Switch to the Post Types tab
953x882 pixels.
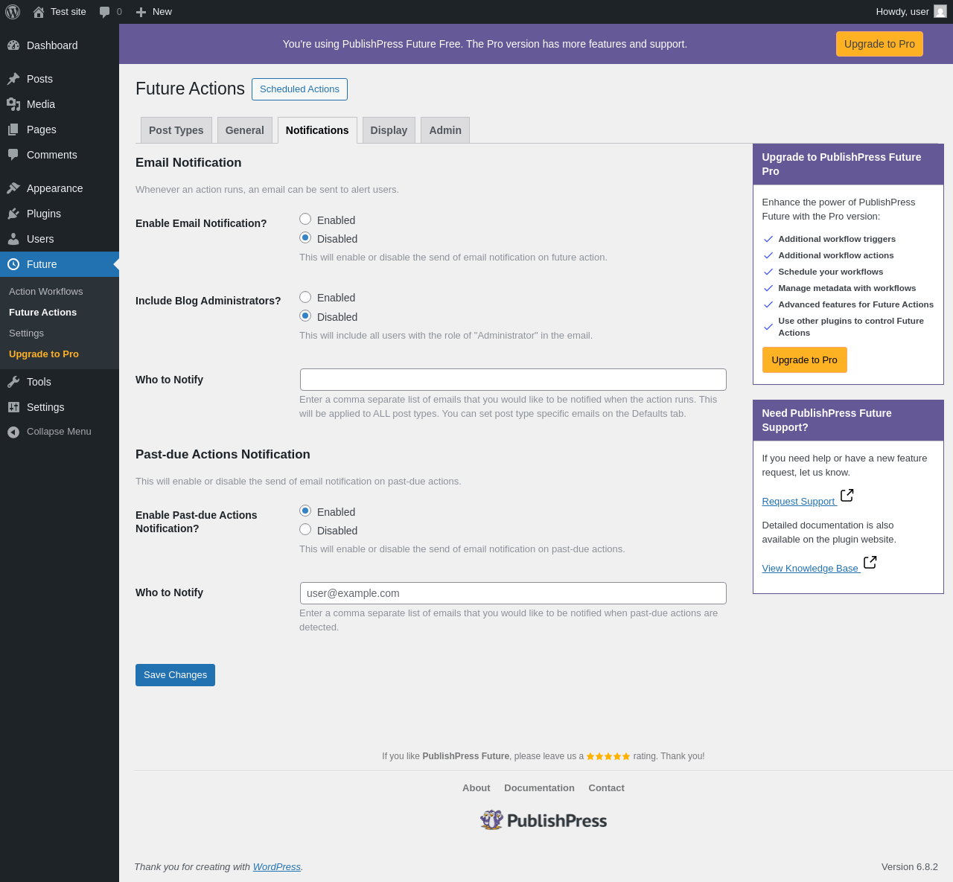point(176,130)
